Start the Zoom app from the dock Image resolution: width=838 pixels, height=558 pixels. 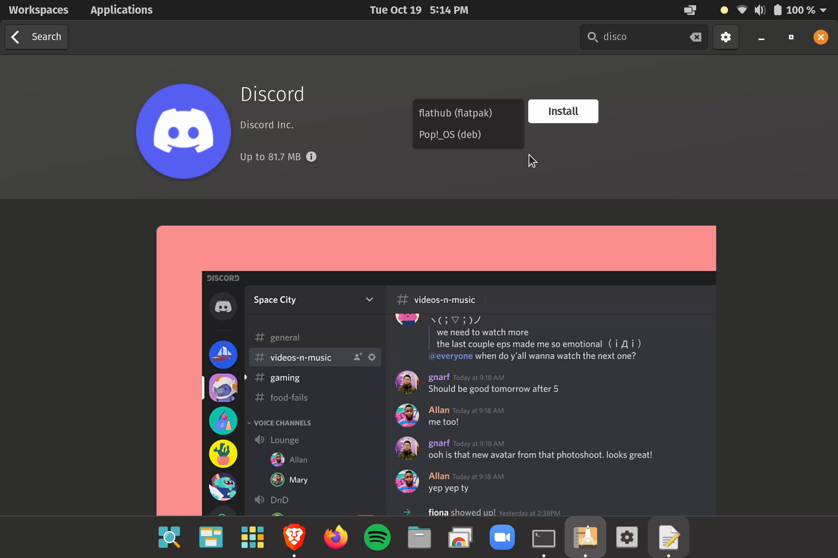pos(502,537)
